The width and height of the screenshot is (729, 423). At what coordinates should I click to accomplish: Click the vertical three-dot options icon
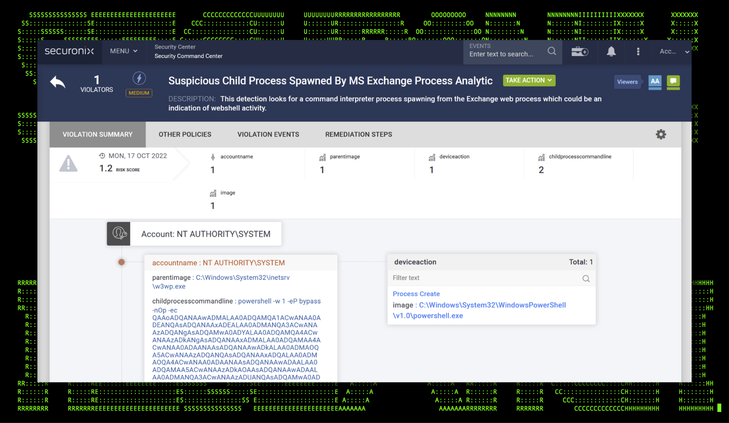[638, 52]
